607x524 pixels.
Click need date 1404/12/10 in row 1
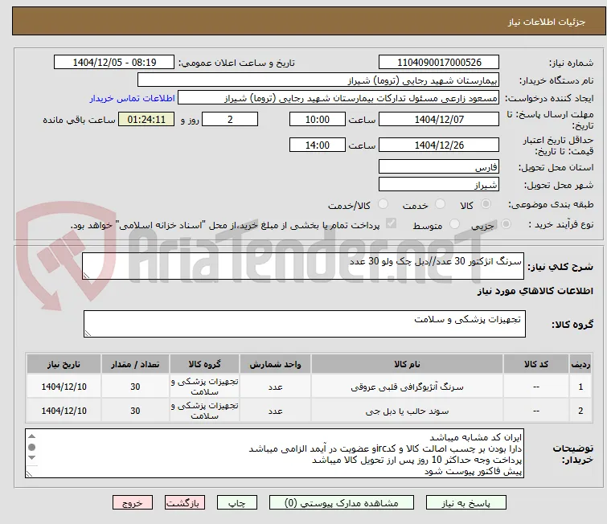tap(64, 387)
